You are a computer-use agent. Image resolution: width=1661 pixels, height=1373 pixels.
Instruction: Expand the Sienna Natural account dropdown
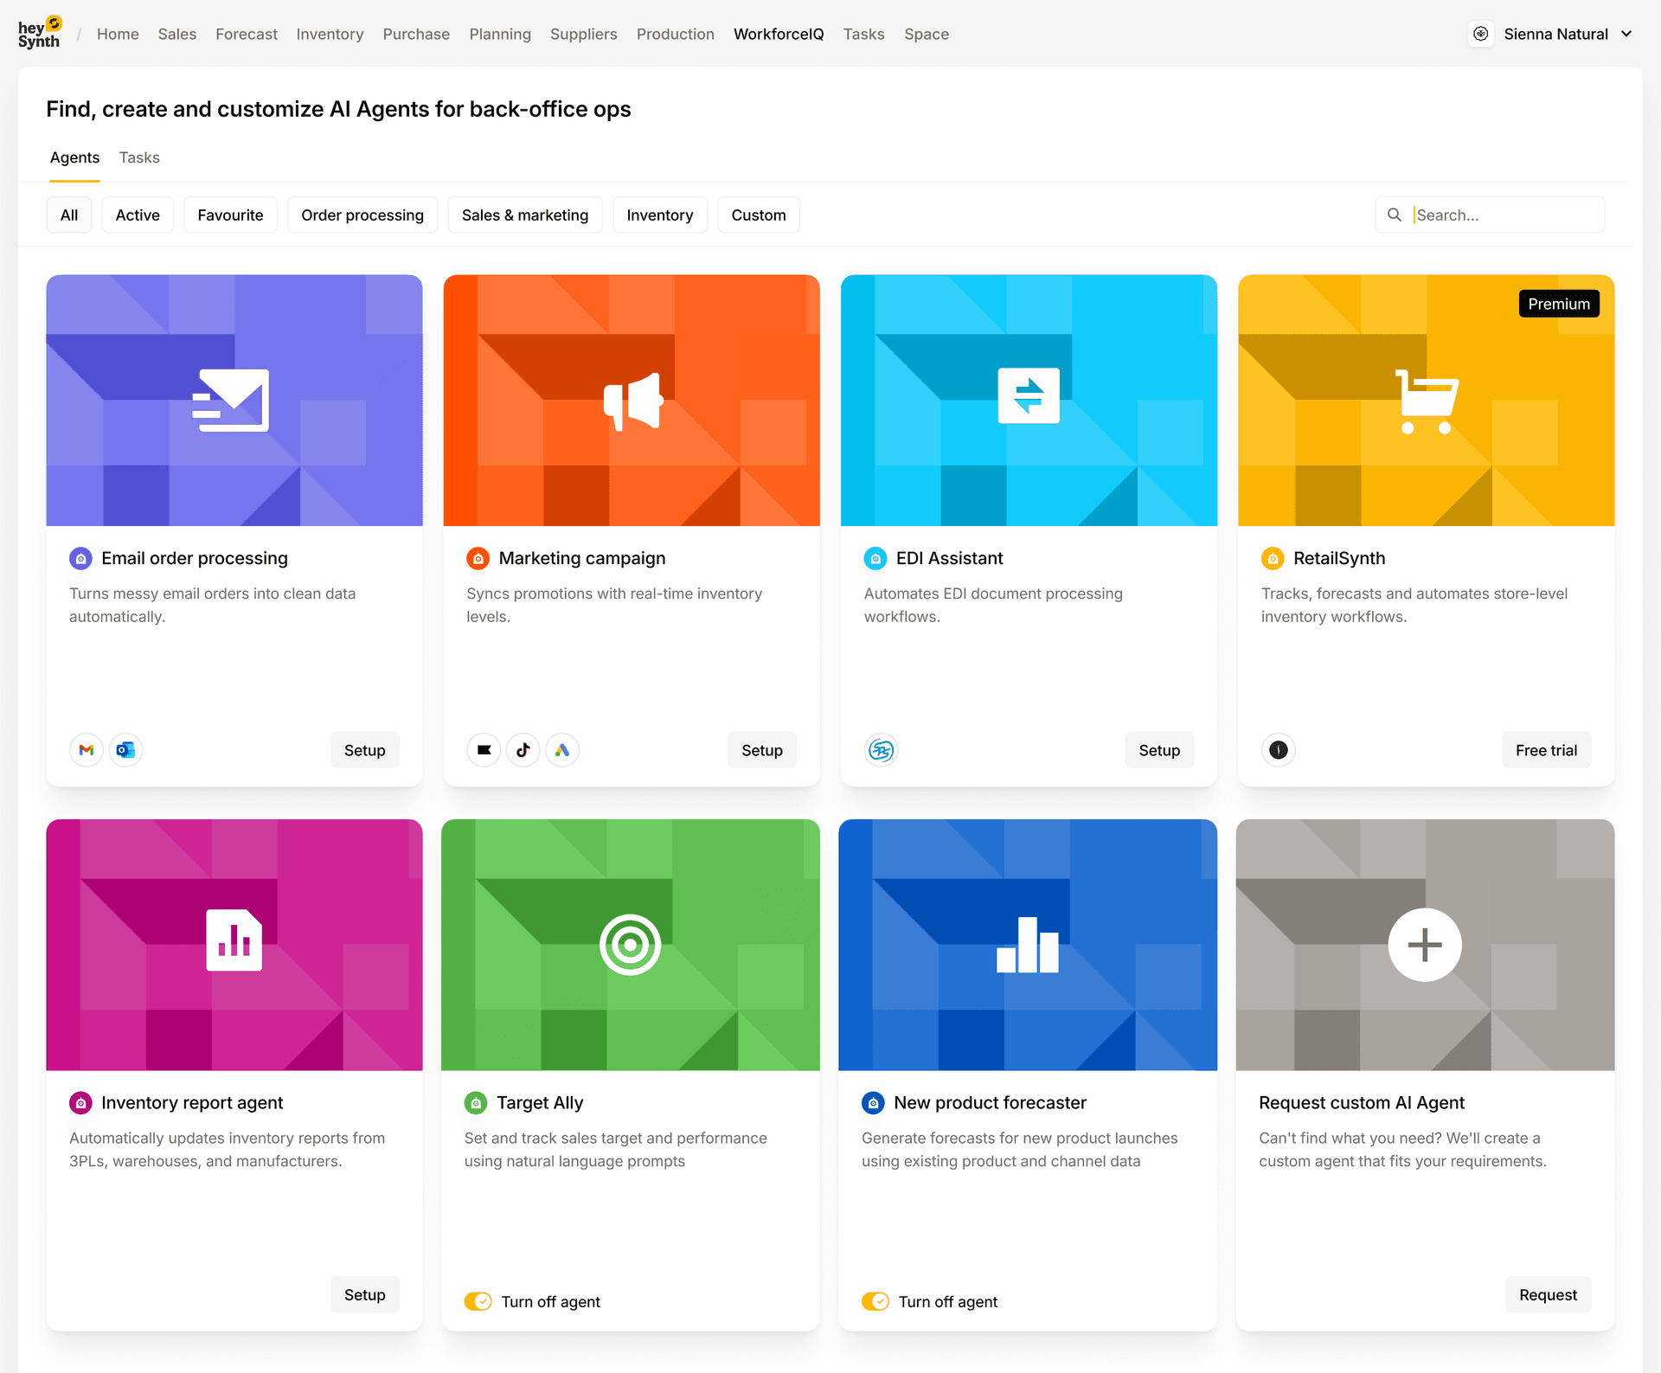coord(1626,34)
